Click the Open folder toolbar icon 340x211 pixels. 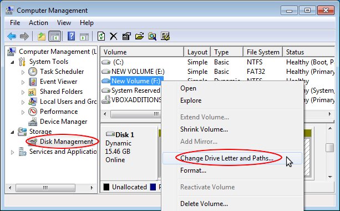click(x=139, y=36)
